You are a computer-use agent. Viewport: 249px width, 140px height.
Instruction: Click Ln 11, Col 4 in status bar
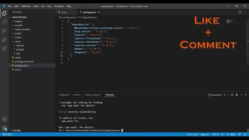[192, 135]
